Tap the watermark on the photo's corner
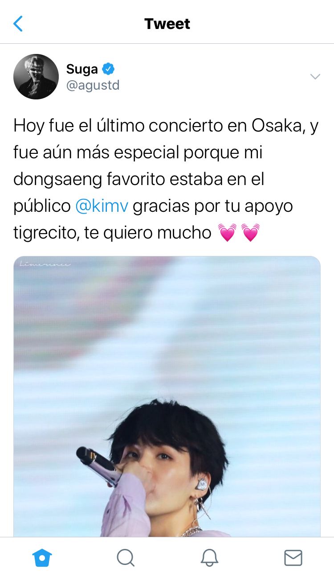 pos(45,264)
